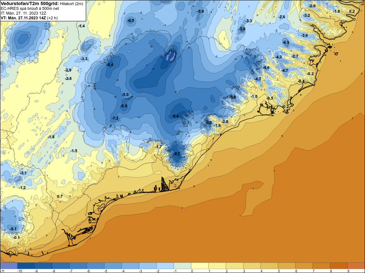Pick the -3.2 temperature label

point(307,16)
